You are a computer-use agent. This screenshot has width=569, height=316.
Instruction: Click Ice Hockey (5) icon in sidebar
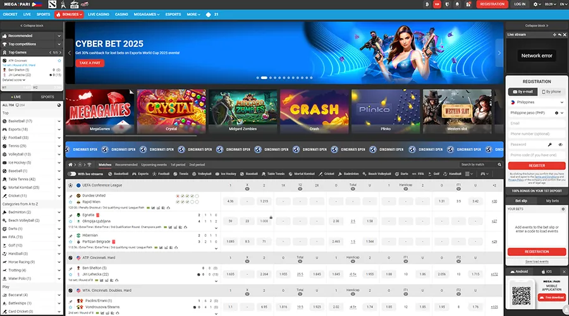tap(4, 162)
